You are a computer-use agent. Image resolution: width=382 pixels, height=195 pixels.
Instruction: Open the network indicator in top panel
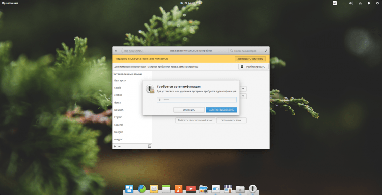coord(360,3)
